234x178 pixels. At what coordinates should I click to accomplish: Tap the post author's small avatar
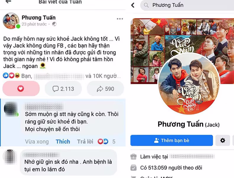point(11,21)
